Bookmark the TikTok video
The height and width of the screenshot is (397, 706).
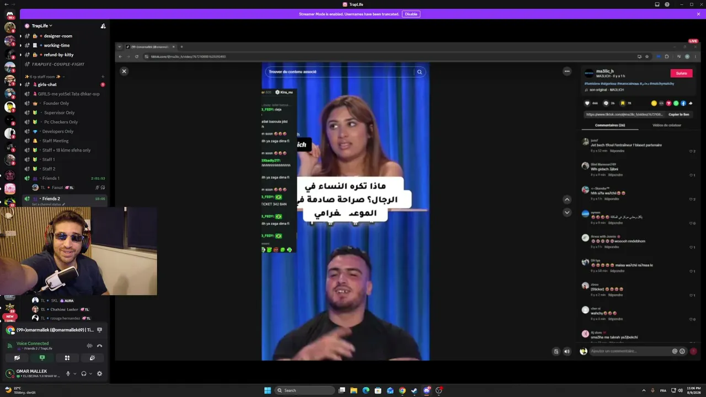pyautogui.click(x=623, y=103)
